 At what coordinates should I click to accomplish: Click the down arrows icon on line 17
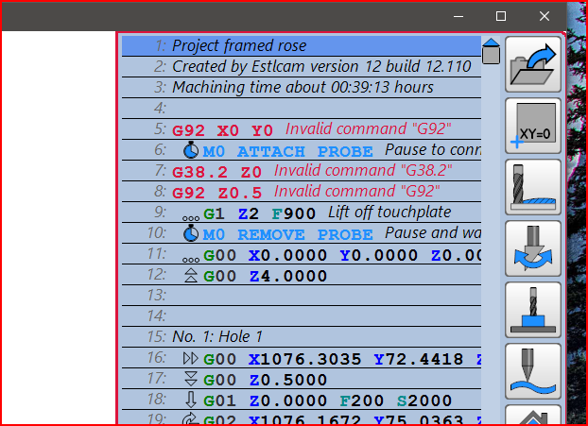point(191,379)
